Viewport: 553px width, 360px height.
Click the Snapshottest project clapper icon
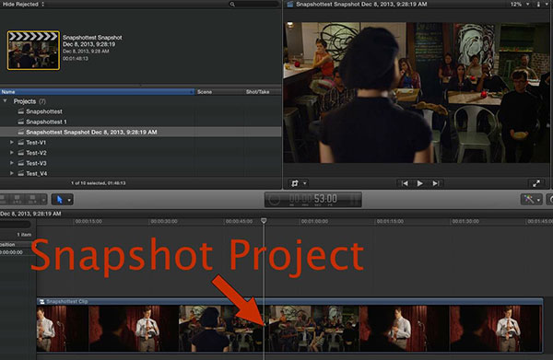(21, 111)
